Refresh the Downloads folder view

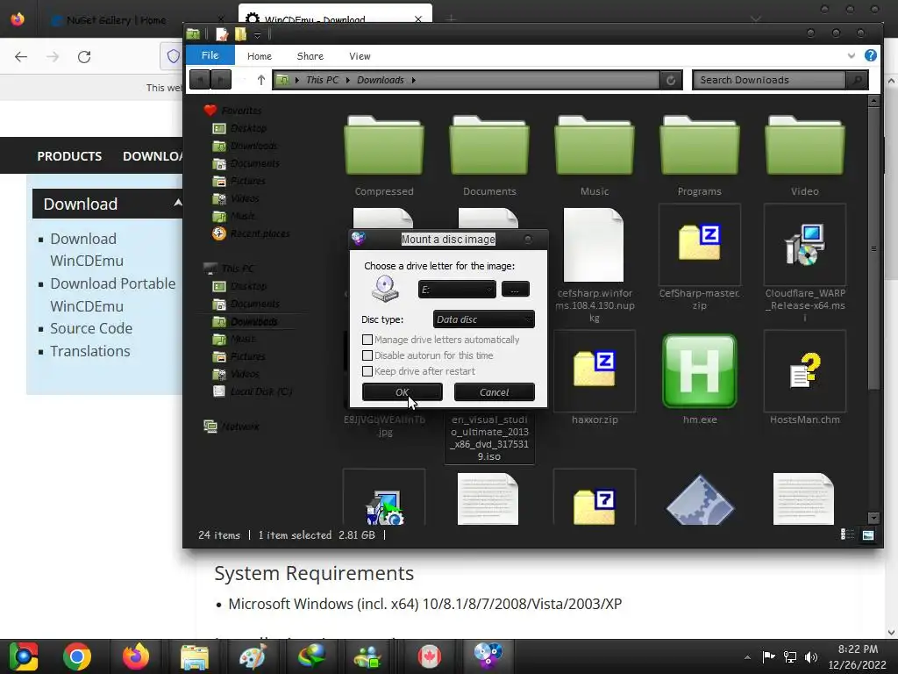point(671,80)
